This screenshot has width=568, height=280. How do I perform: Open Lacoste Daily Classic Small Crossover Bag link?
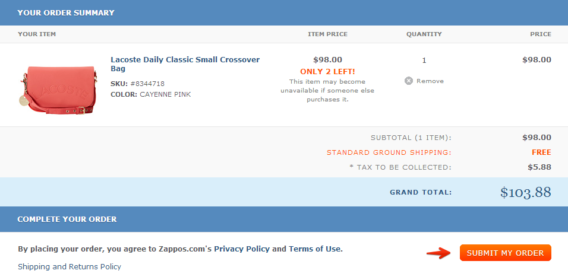(185, 64)
